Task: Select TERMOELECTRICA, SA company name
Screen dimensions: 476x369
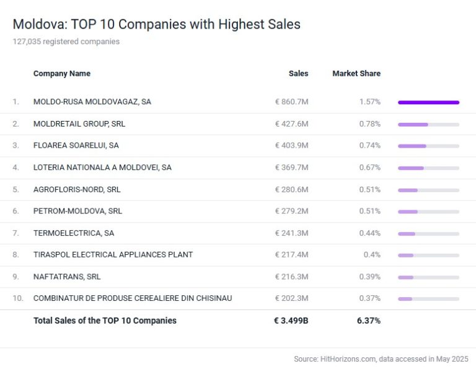Action: 74,233
